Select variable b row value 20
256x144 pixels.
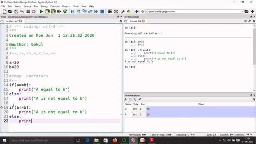tap(200, 114)
